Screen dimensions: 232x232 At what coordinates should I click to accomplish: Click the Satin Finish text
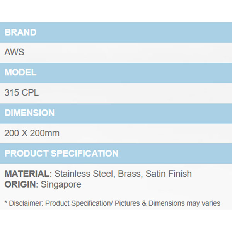pos(169,174)
